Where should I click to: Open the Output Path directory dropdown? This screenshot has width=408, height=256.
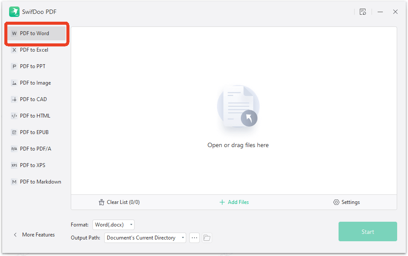[x=145, y=238]
